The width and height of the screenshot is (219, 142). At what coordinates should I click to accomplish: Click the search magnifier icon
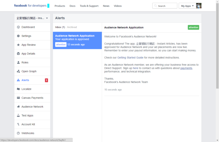click(155, 6)
